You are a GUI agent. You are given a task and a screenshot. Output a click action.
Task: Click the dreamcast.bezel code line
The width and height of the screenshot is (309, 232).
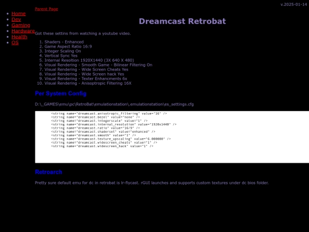click(96, 117)
